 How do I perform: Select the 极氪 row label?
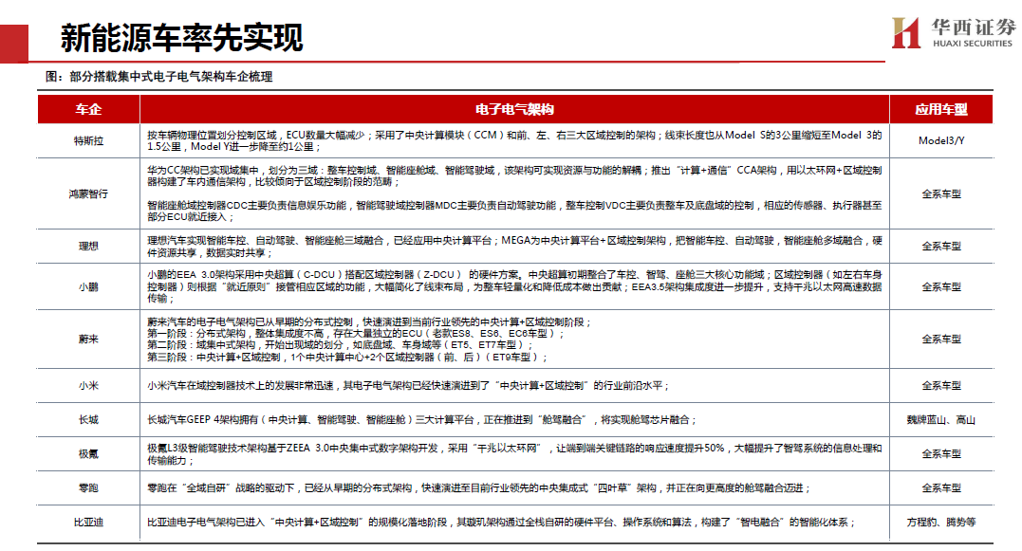pyautogui.click(x=88, y=454)
